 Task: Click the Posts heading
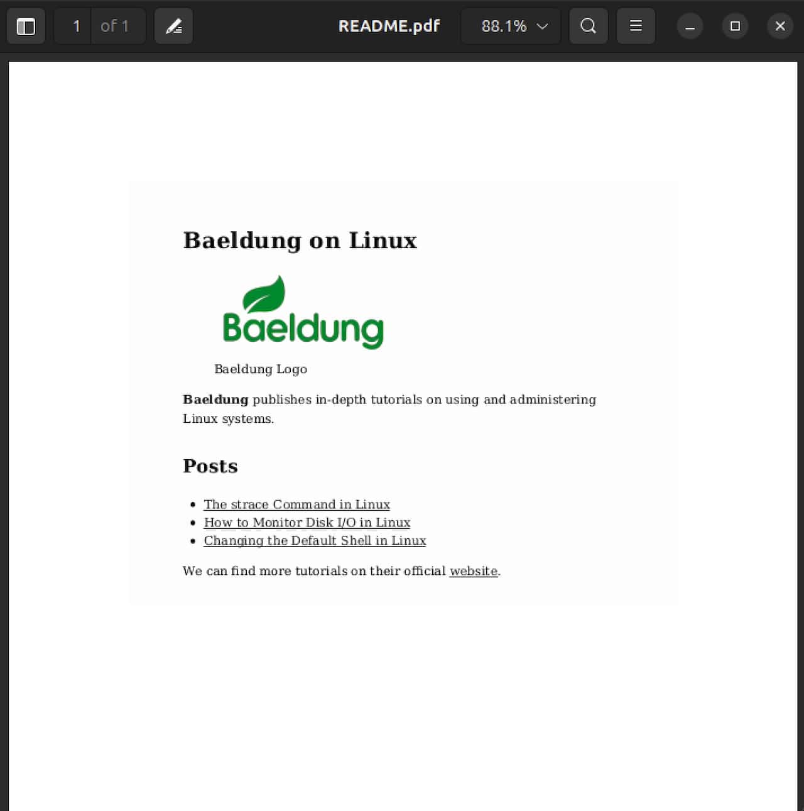210,466
